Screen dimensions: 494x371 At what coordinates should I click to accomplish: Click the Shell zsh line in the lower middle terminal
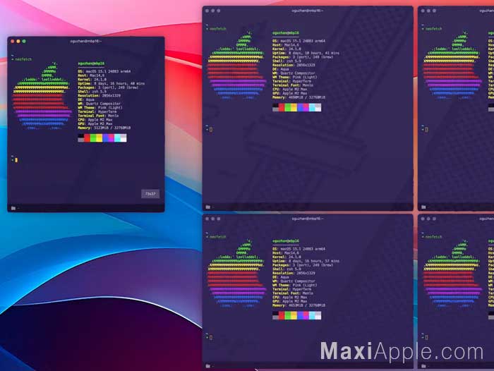click(x=287, y=269)
